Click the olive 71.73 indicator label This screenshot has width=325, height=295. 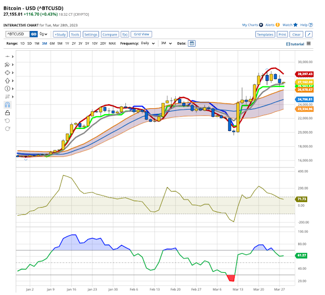pyautogui.click(x=301, y=199)
